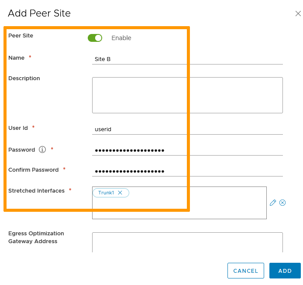The image size is (303, 285).
Task: Click into the Name field
Action: pyautogui.click(x=187, y=59)
